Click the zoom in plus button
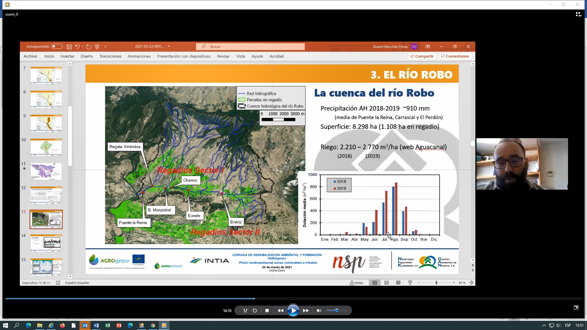Viewport: 587px width, 330px height. 454,283
